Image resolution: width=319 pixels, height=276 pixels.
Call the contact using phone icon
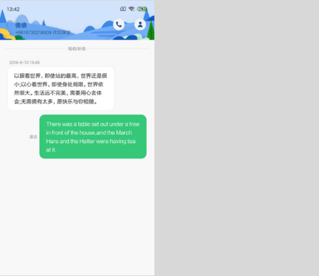pyautogui.click(x=119, y=25)
